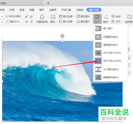Open the color dropdown
The image size is (133, 124).
coord(53,19)
